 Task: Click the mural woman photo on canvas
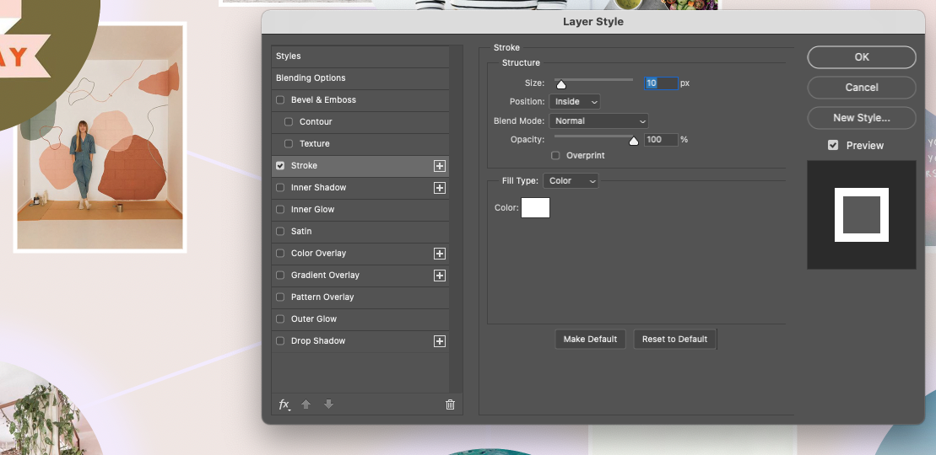coord(100,137)
